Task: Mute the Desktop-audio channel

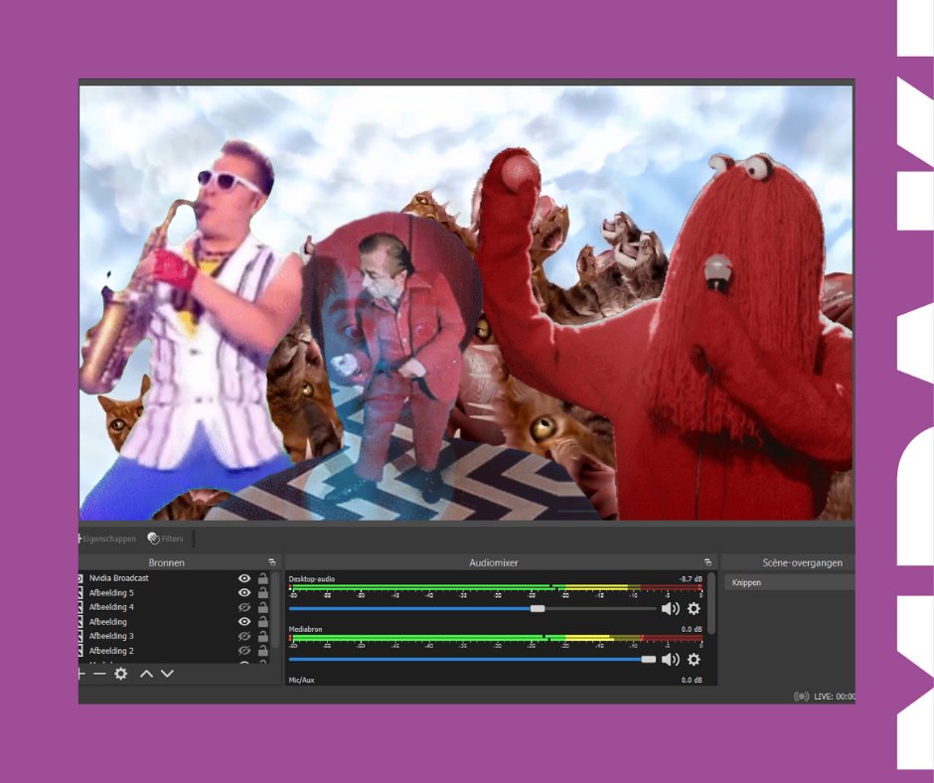Action: [x=670, y=608]
